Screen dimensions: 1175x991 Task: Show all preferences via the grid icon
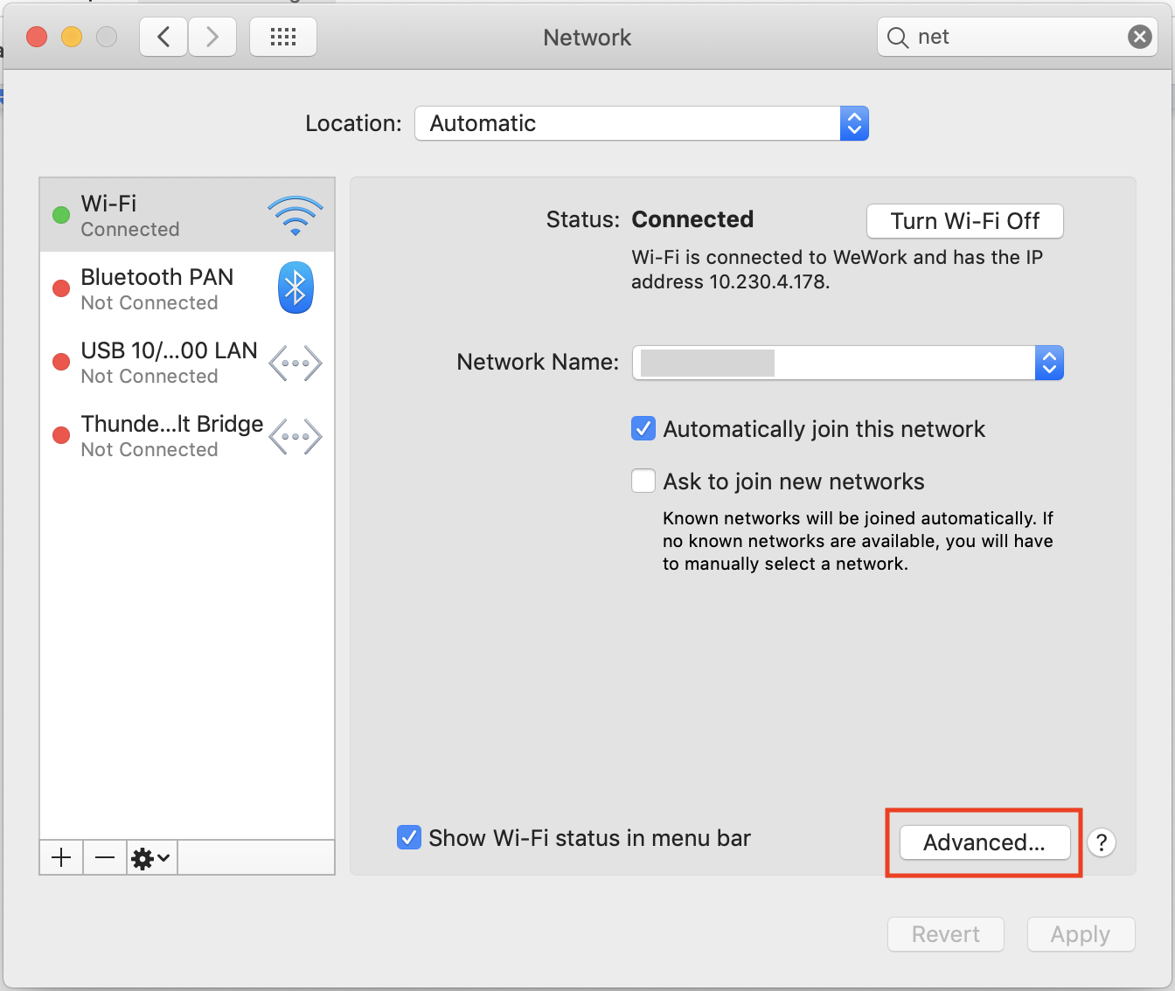tap(282, 37)
